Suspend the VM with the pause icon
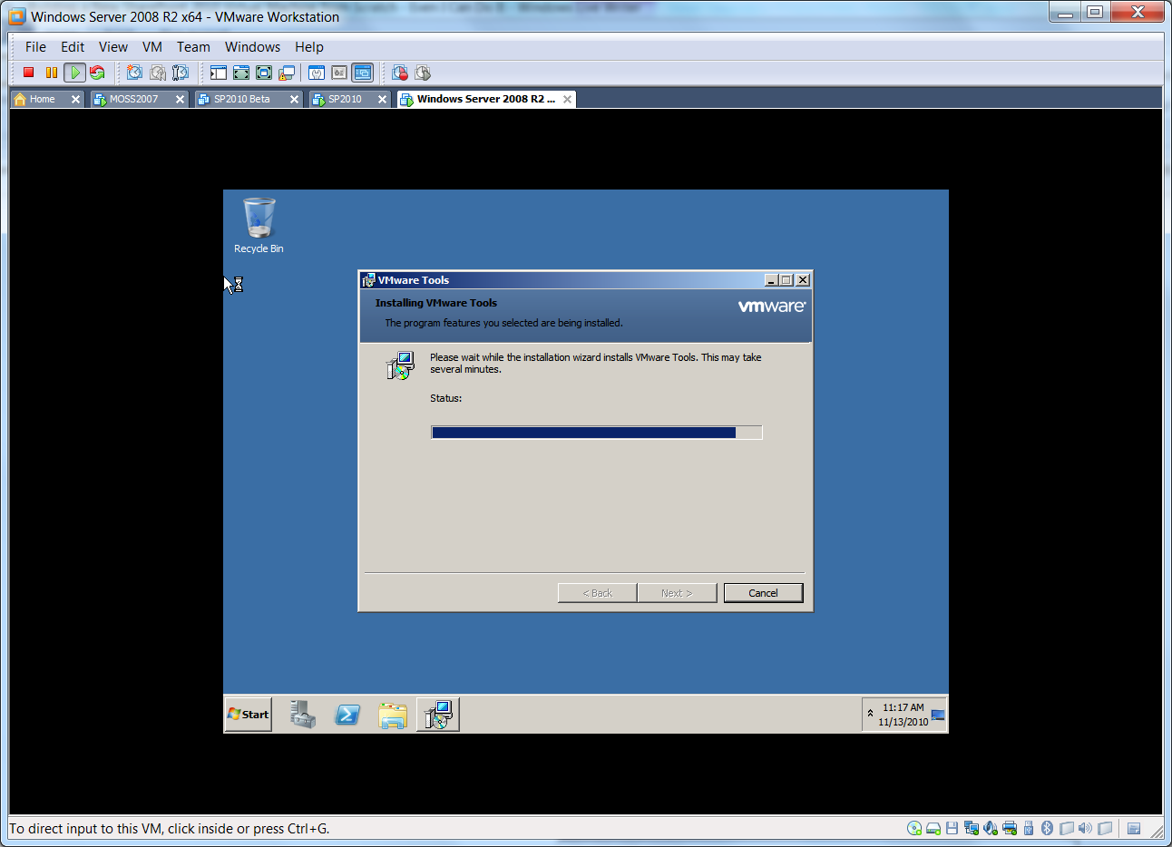The image size is (1172, 847). (52, 73)
